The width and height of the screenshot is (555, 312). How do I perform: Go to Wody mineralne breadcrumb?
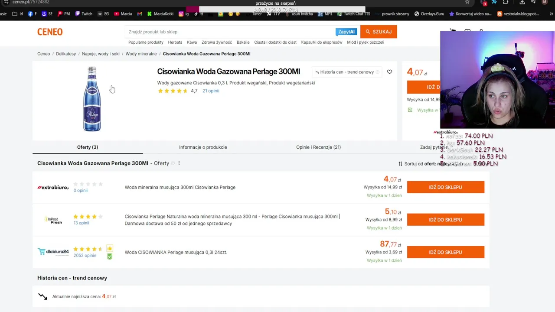point(141,54)
